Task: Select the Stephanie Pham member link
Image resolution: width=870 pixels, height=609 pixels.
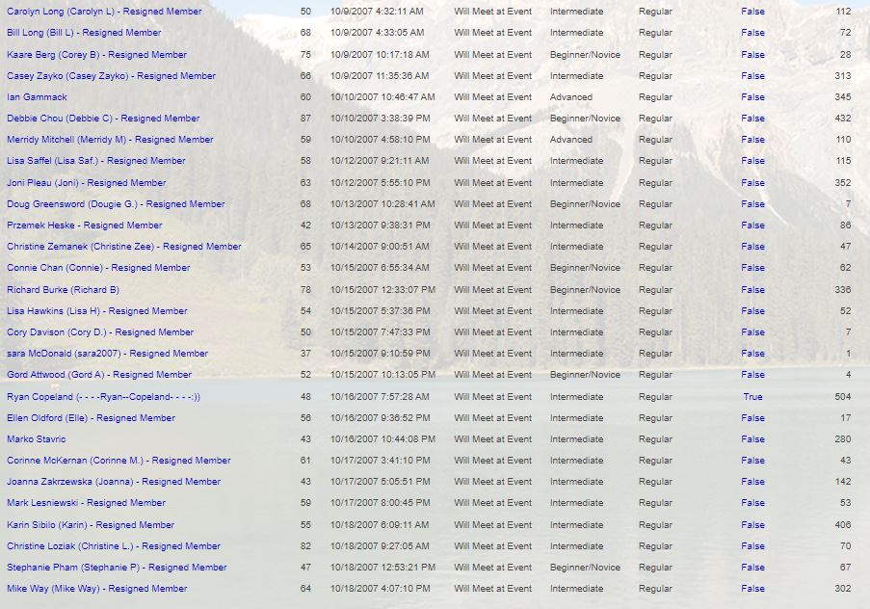Action: (x=117, y=568)
